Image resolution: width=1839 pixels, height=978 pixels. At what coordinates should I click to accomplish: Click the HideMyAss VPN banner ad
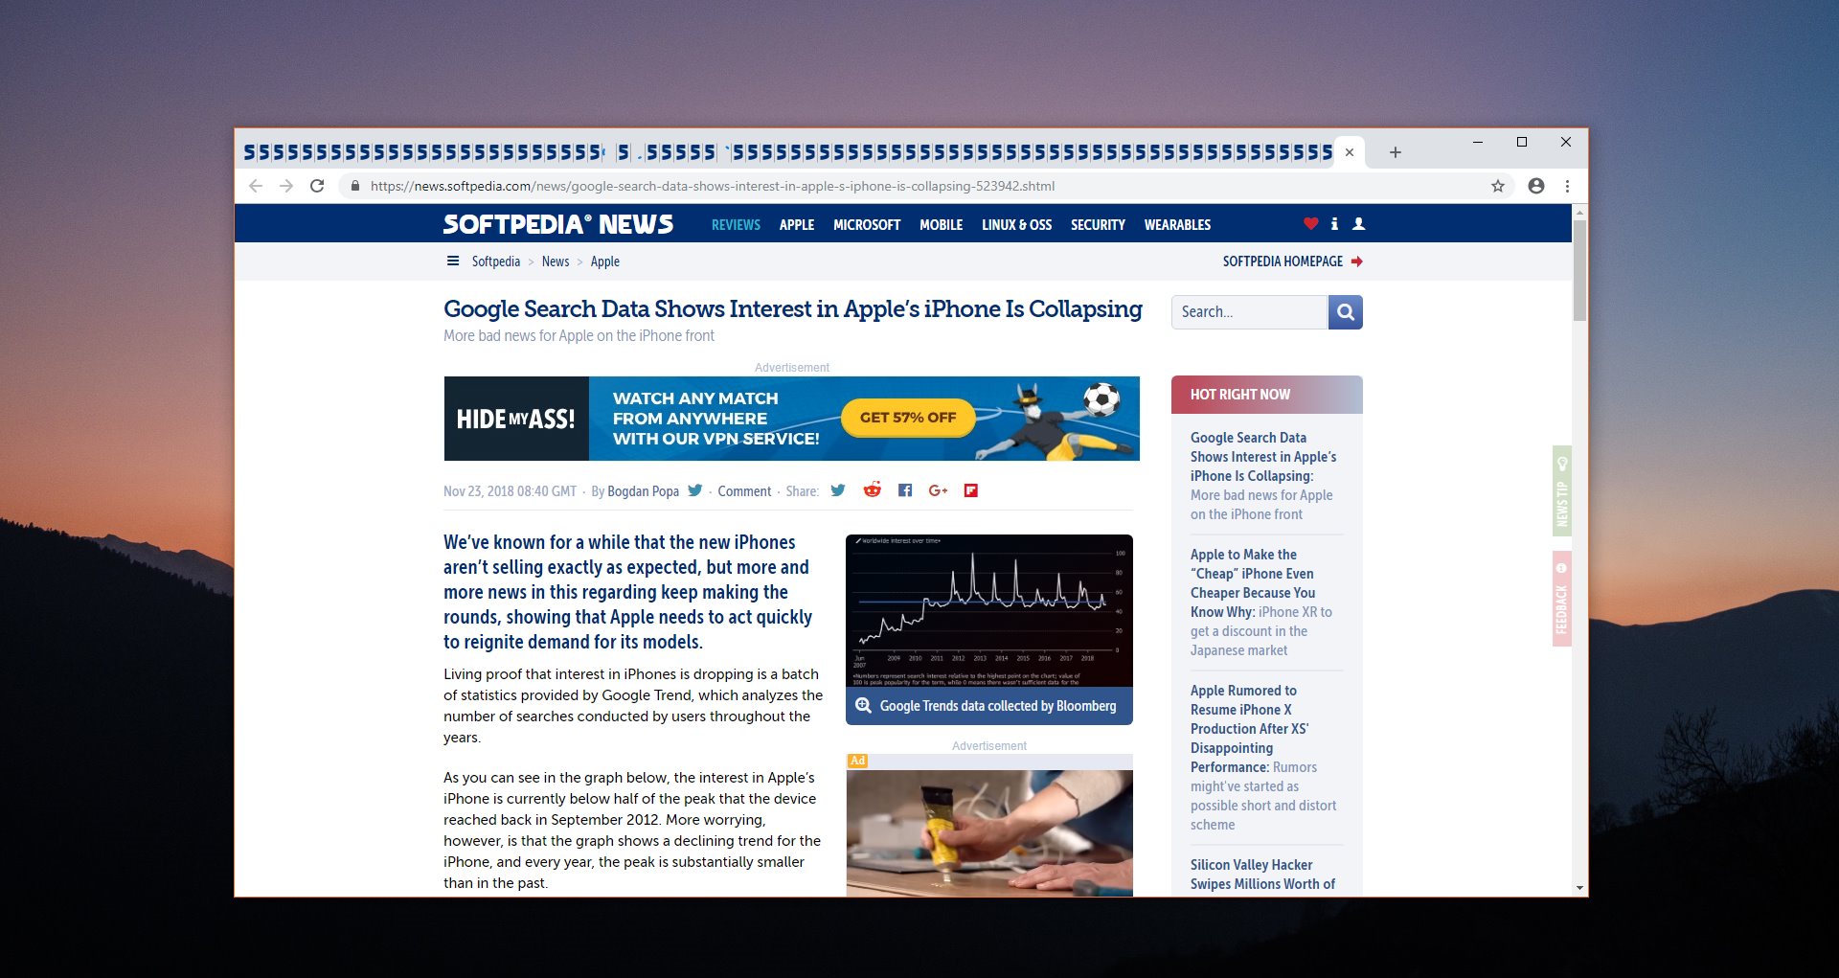tap(792, 419)
